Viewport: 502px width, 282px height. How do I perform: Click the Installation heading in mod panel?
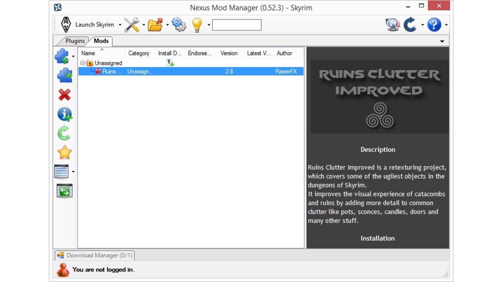[x=378, y=238]
